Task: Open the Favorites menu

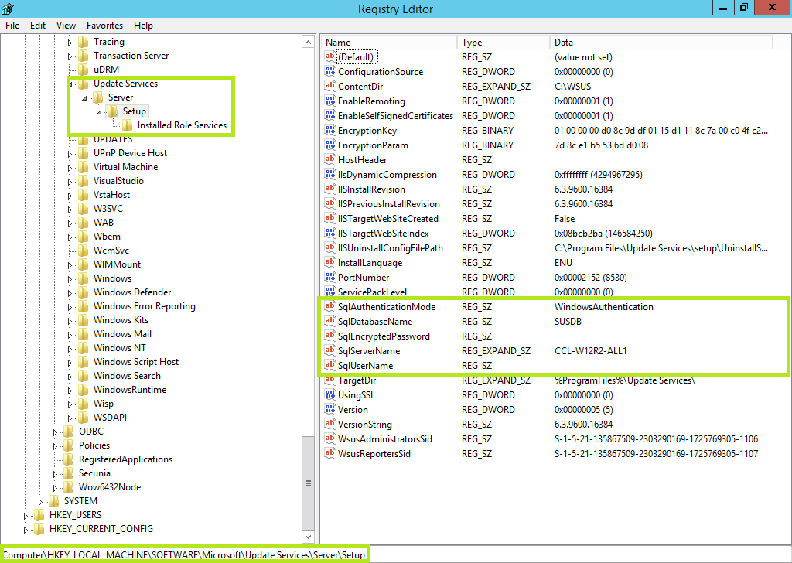Action: [104, 26]
